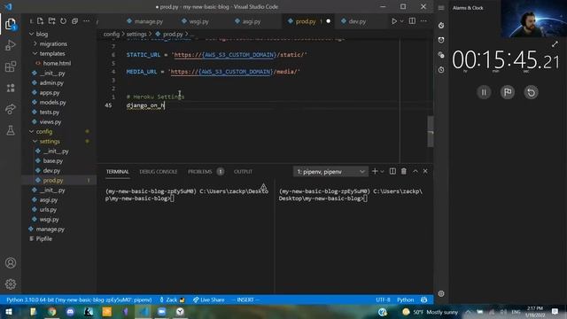Open base.py in settings folder

53,161
